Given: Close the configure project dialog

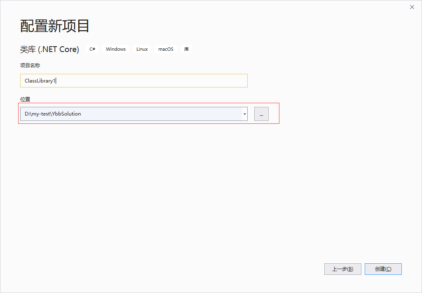Looking at the screenshot, I should pyautogui.click(x=412, y=7).
